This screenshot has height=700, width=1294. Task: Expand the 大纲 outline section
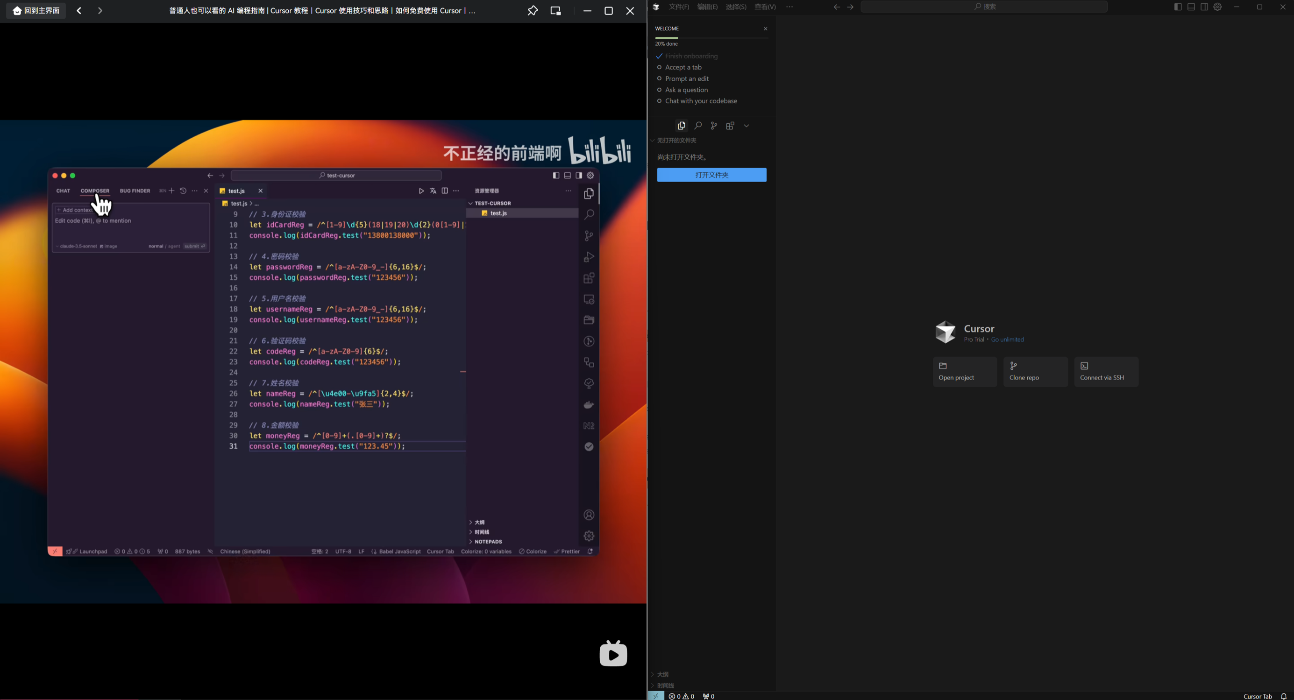tap(662, 674)
